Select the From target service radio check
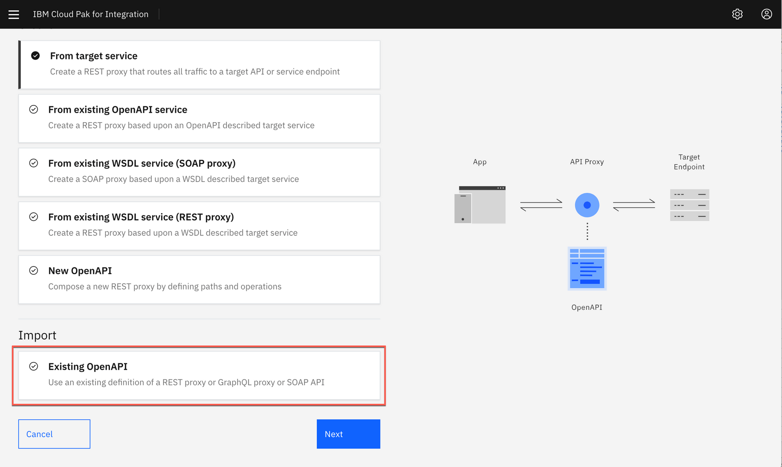The height and width of the screenshot is (467, 782). (35, 56)
